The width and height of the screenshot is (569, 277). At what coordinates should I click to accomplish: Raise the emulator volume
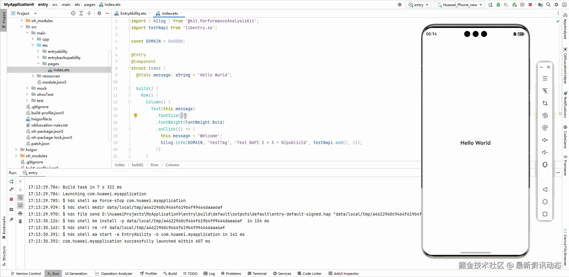[x=545, y=140]
